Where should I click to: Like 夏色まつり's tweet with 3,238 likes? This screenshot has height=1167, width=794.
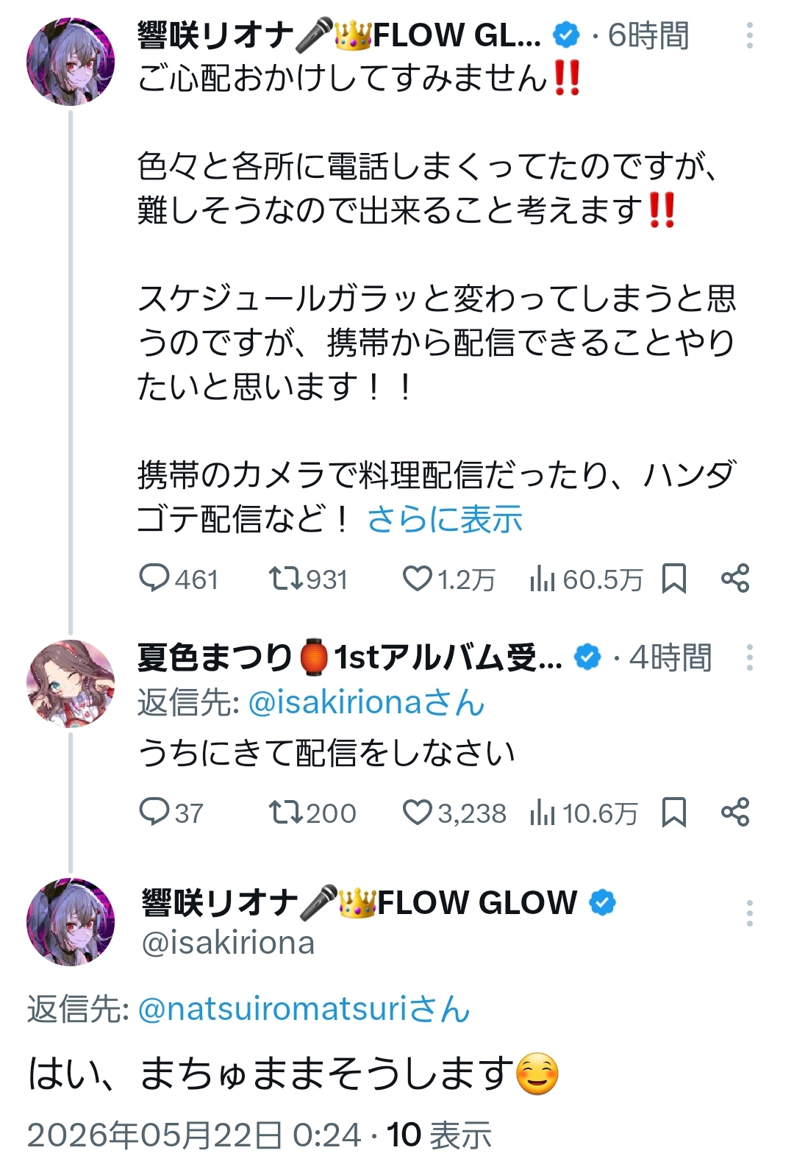pos(454,813)
